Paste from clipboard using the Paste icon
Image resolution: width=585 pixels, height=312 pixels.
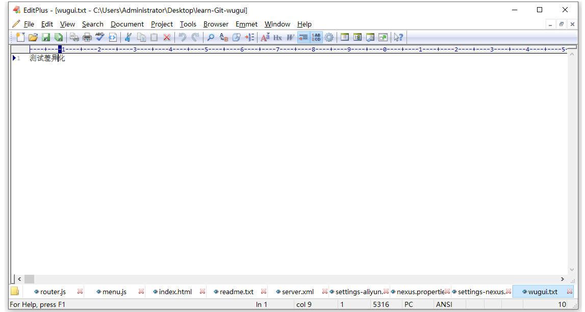(154, 37)
